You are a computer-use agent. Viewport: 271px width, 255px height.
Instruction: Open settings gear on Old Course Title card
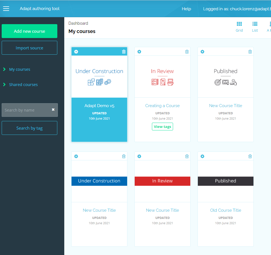[202, 156]
